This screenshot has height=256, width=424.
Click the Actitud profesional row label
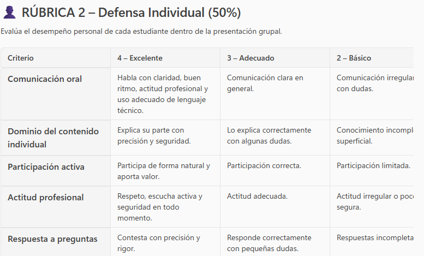click(45, 197)
